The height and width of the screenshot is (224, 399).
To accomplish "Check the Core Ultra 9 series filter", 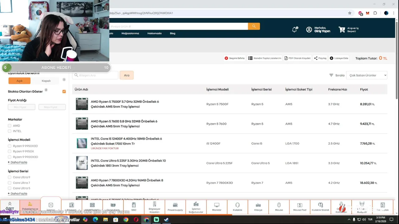I will click(10, 177).
